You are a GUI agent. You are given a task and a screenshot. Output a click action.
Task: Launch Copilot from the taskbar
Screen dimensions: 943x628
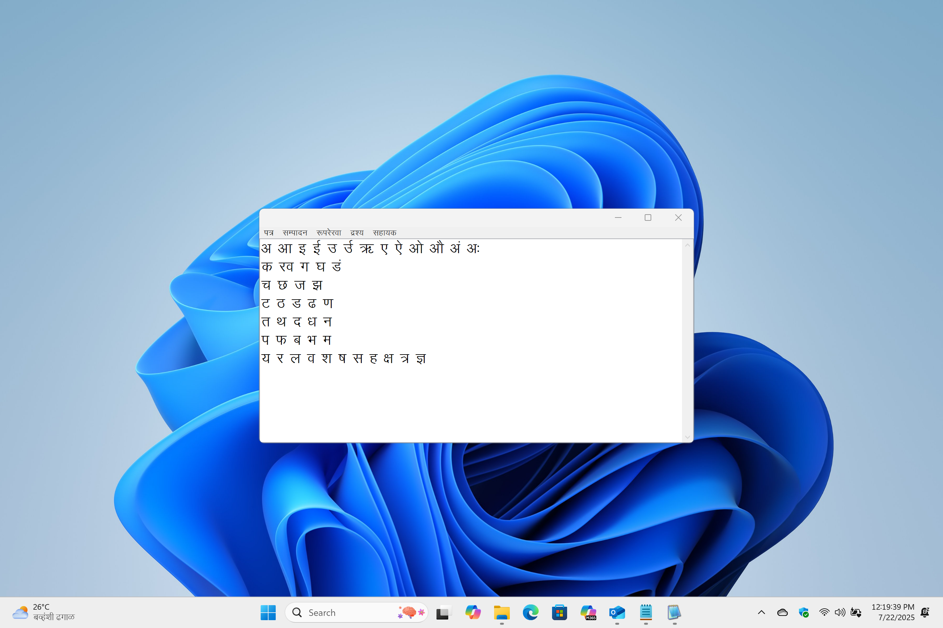click(473, 612)
